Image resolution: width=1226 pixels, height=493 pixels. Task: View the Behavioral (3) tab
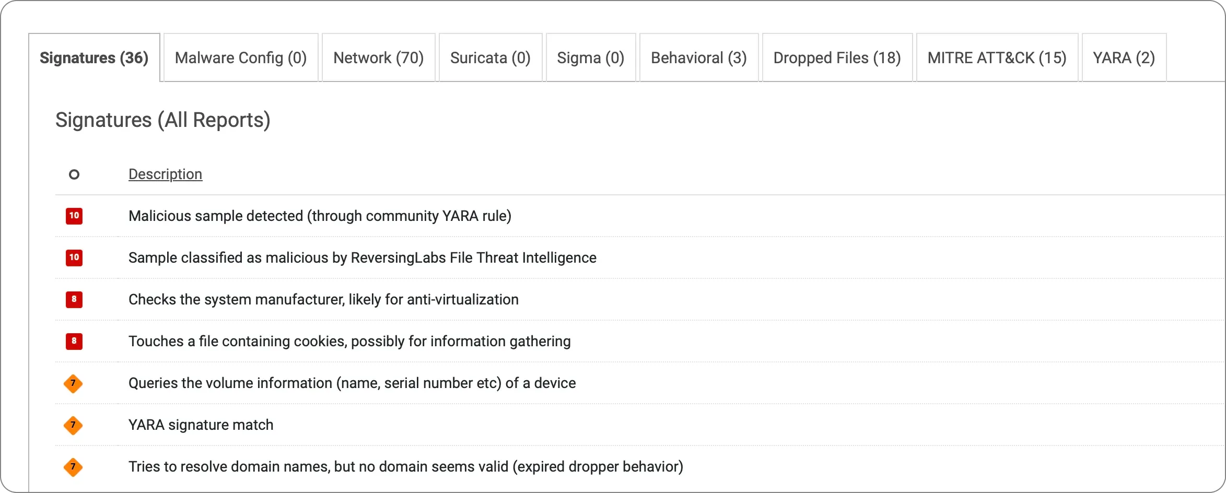click(698, 58)
